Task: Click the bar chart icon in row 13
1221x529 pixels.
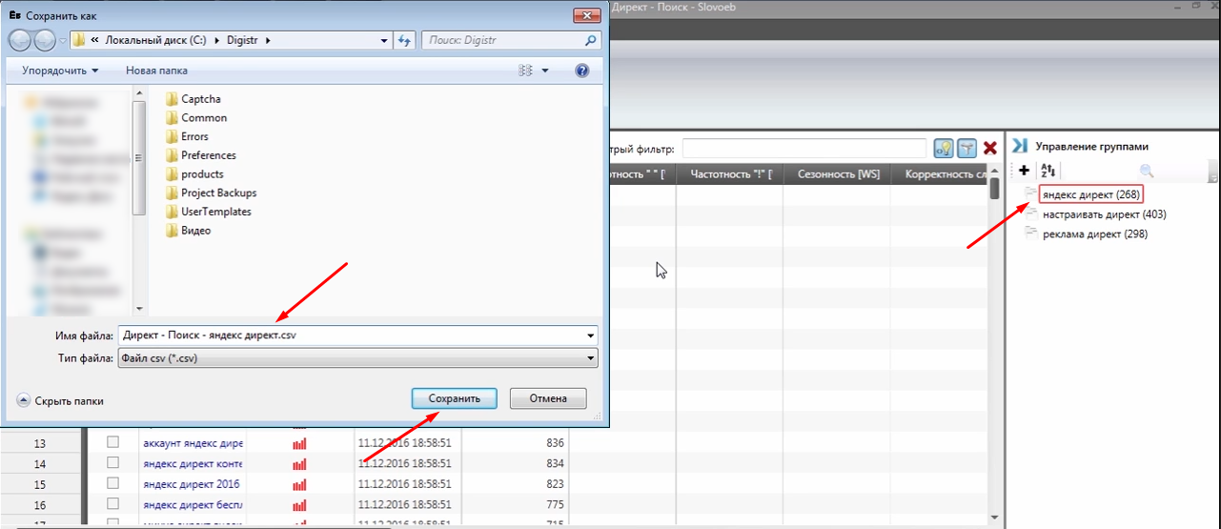Action: (299, 443)
